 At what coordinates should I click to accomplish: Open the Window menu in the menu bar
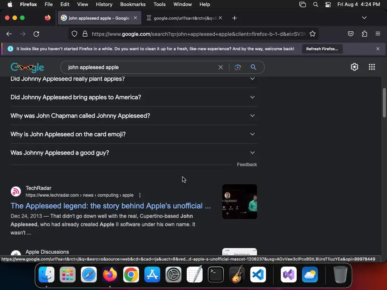[x=183, y=5]
